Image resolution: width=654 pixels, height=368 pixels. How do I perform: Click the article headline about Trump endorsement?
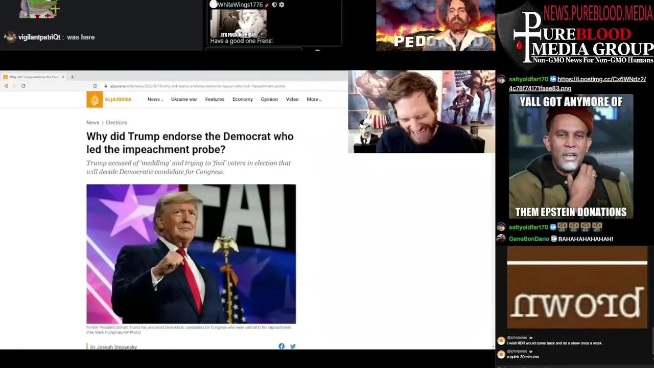190,143
